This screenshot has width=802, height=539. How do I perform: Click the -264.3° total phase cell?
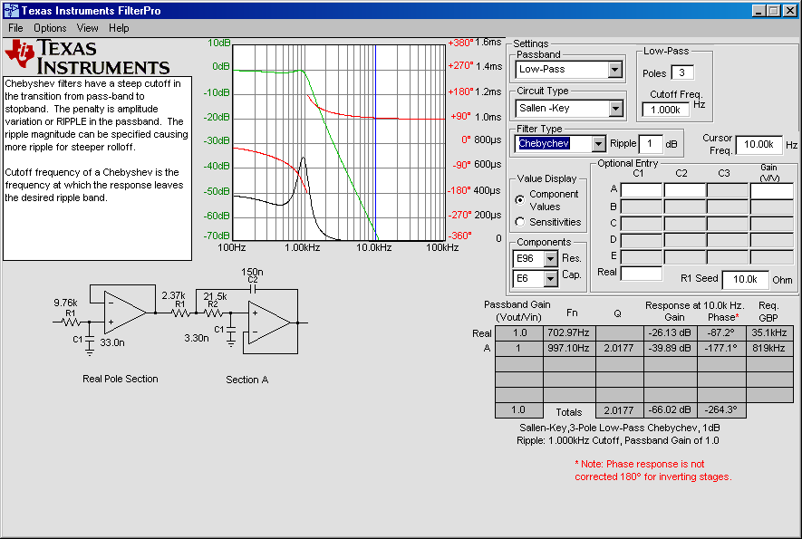tap(720, 410)
